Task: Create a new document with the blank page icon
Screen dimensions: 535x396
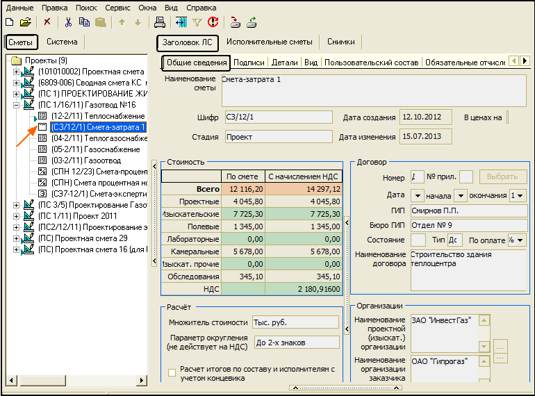Action: pos(10,22)
